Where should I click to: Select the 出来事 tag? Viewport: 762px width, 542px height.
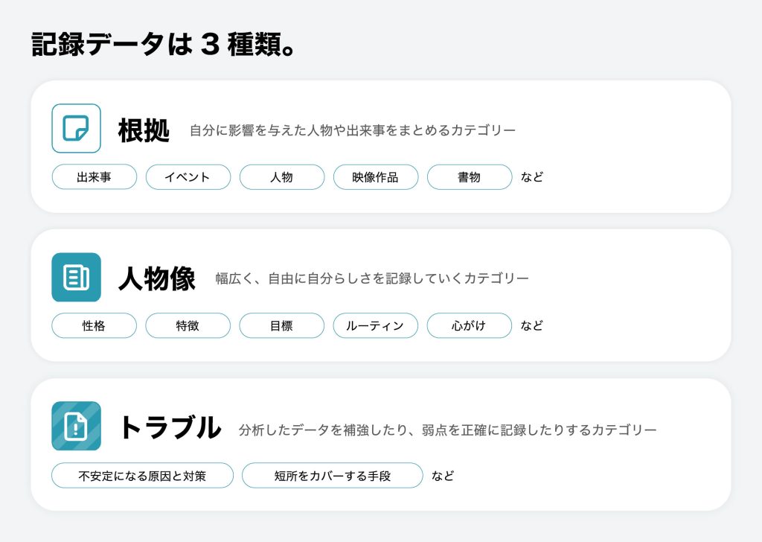click(x=94, y=177)
